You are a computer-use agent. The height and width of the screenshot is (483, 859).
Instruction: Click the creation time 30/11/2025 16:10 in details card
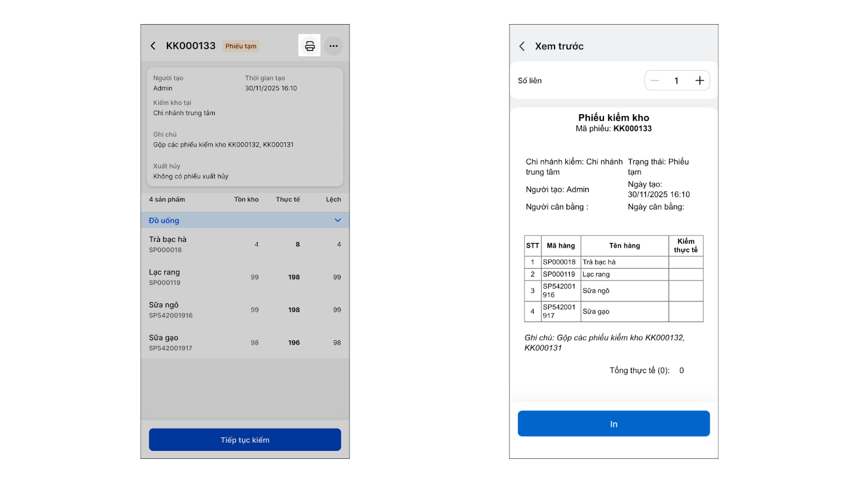pyautogui.click(x=271, y=88)
